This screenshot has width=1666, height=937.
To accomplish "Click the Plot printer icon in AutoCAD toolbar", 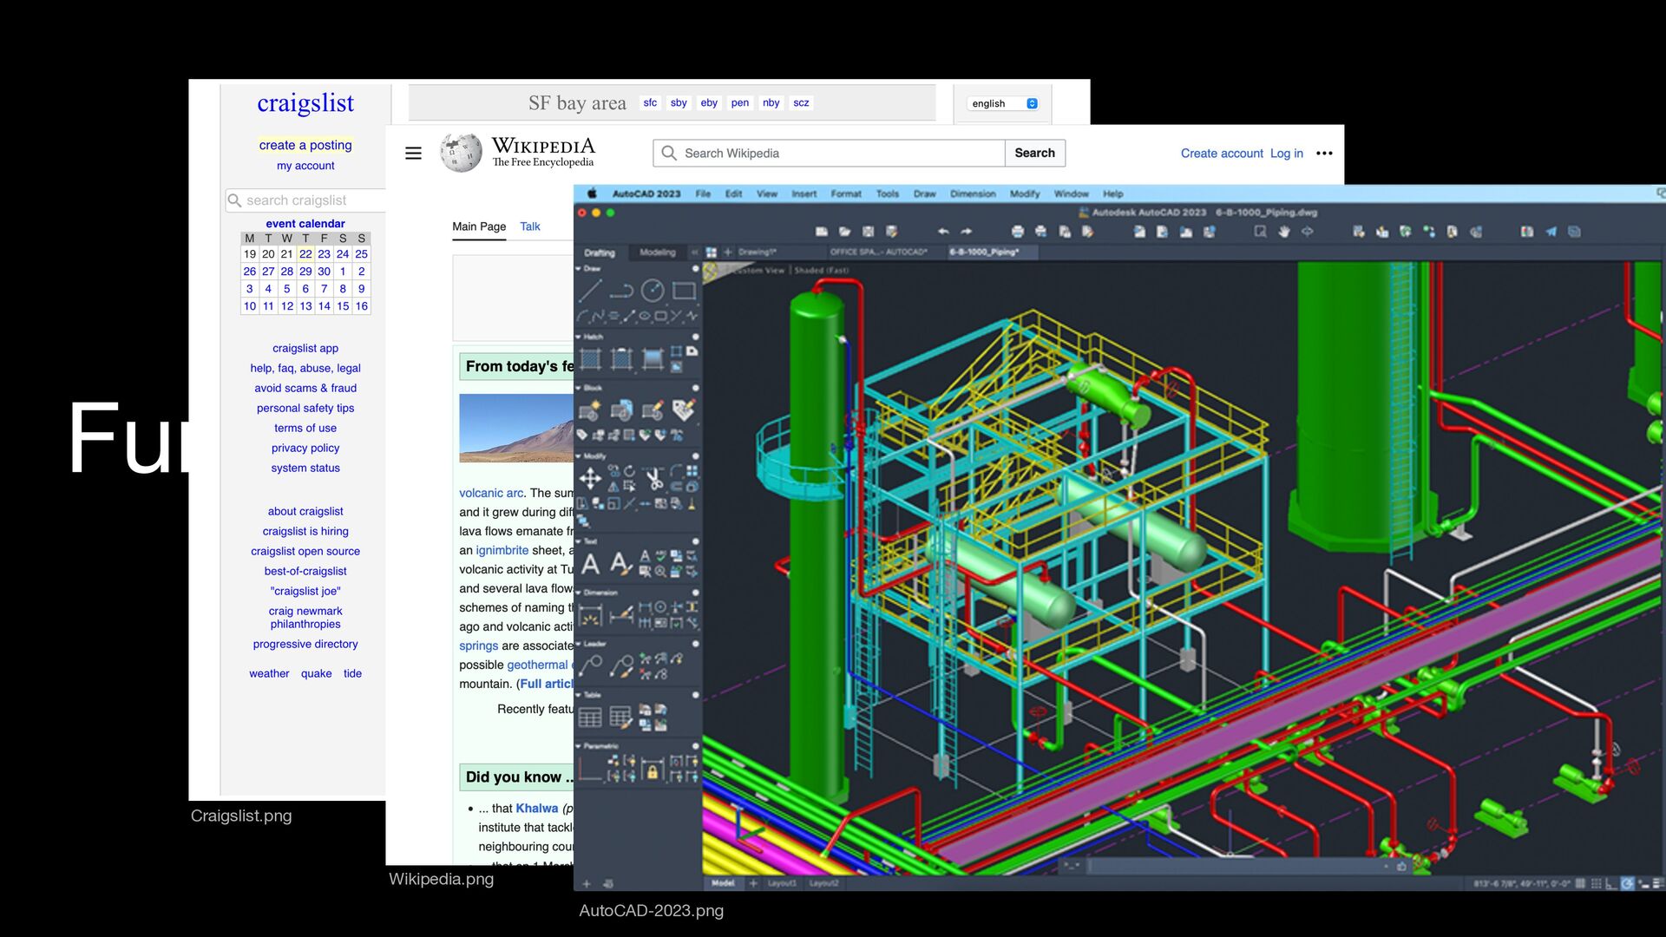I will 1017,232.
